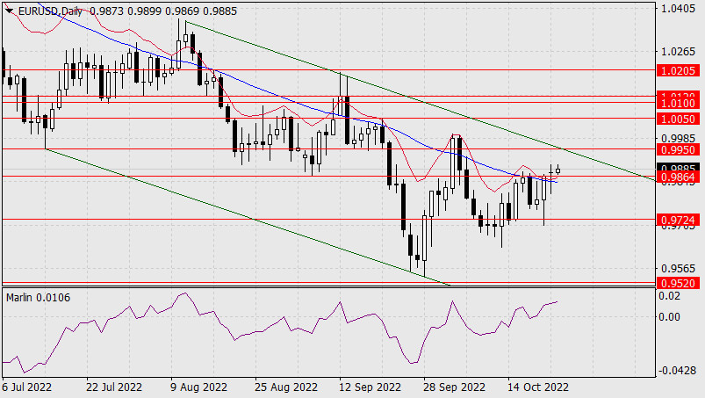Click the 0.02 Marlin scale value
This screenshot has width=705, height=398.
(x=670, y=296)
